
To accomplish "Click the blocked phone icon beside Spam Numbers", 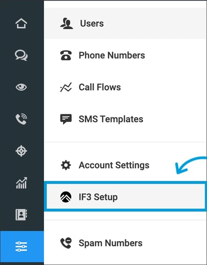I will 66,243.
